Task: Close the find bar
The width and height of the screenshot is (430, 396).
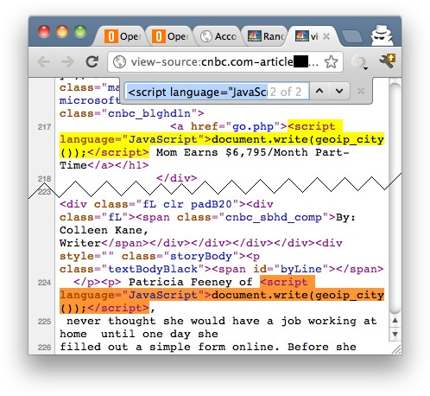Action: tap(360, 92)
